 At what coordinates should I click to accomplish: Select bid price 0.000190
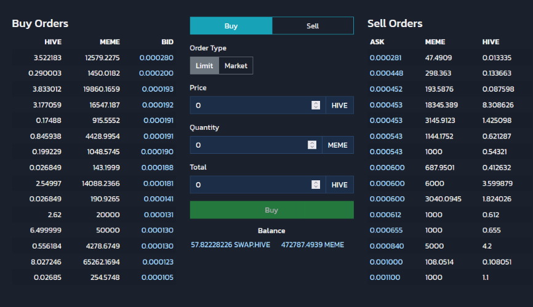click(157, 152)
